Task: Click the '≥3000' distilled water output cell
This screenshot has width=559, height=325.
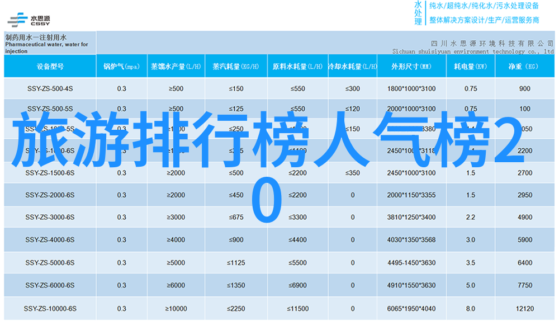Action: tap(176, 217)
